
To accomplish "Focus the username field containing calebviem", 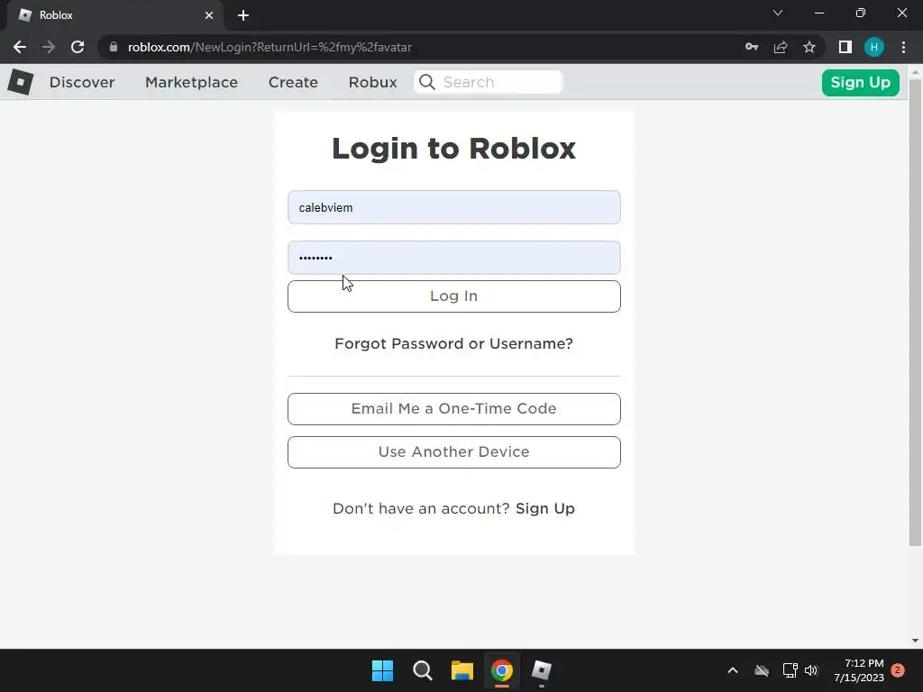I will [454, 207].
